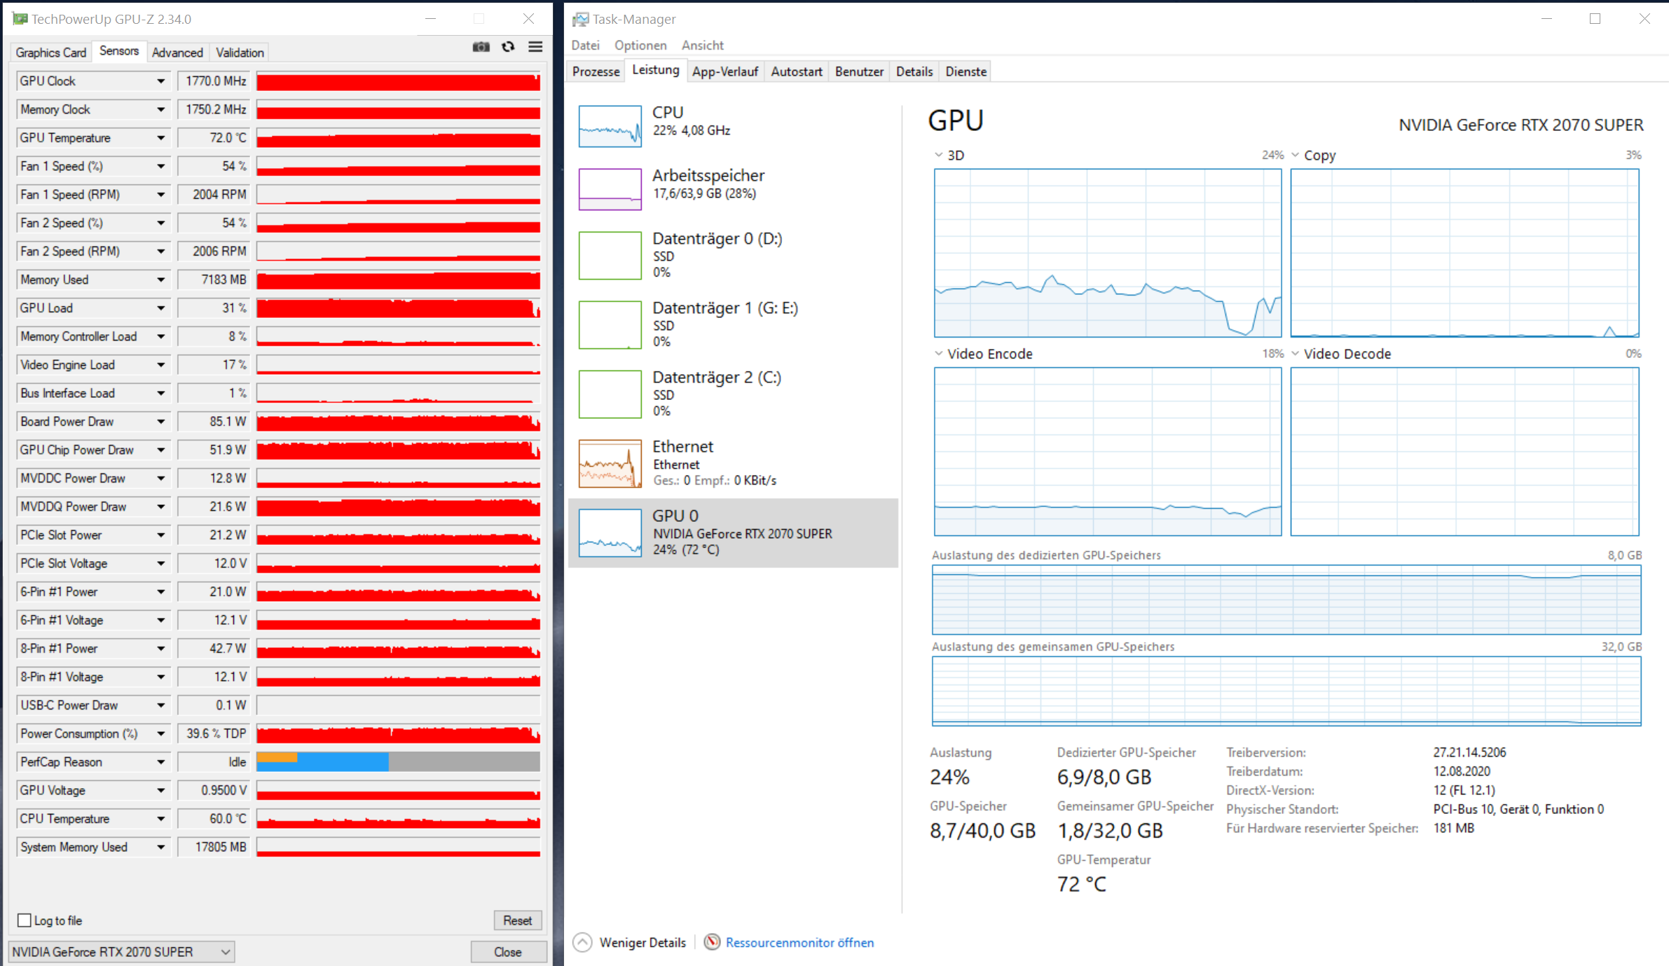Open the GPU-Z hamburger menu icon
The height and width of the screenshot is (966, 1669).
(535, 47)
